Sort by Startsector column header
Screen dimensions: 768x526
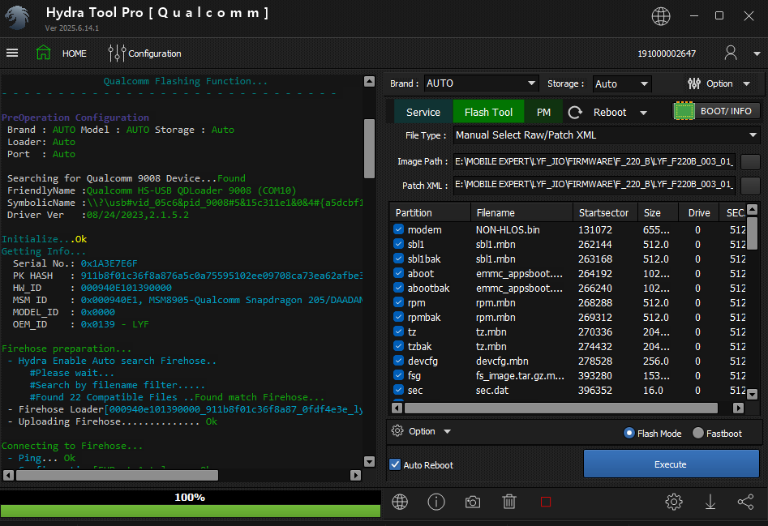coord(605,213)
